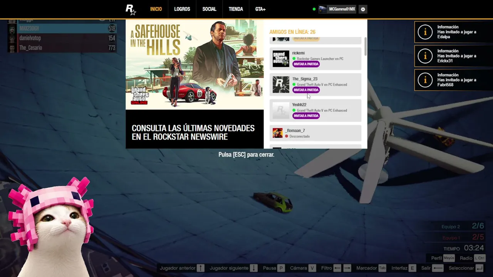
Task: Click the P key icon next to Pausa
Action: 281,268
